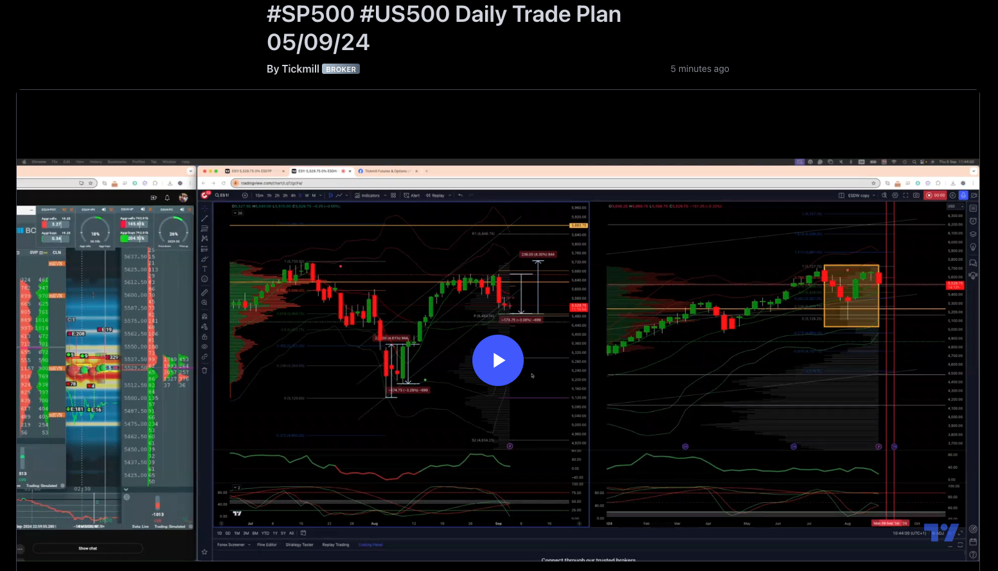
Task: Click the candlestick bar style icon
Action: (x=331, y=195)
